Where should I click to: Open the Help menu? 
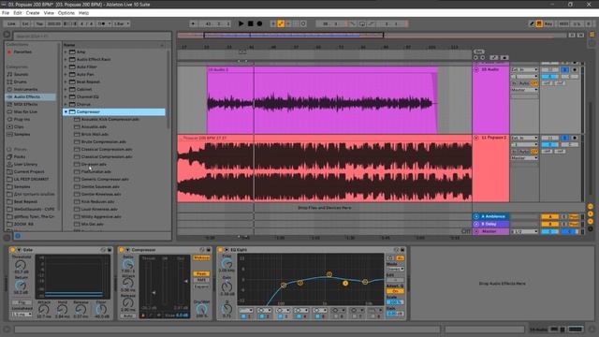click(x=83, y=12)
